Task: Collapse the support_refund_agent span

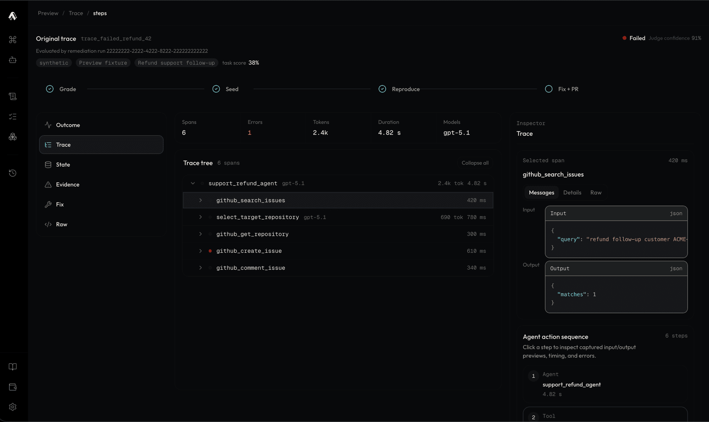Action: coord(193,183)
